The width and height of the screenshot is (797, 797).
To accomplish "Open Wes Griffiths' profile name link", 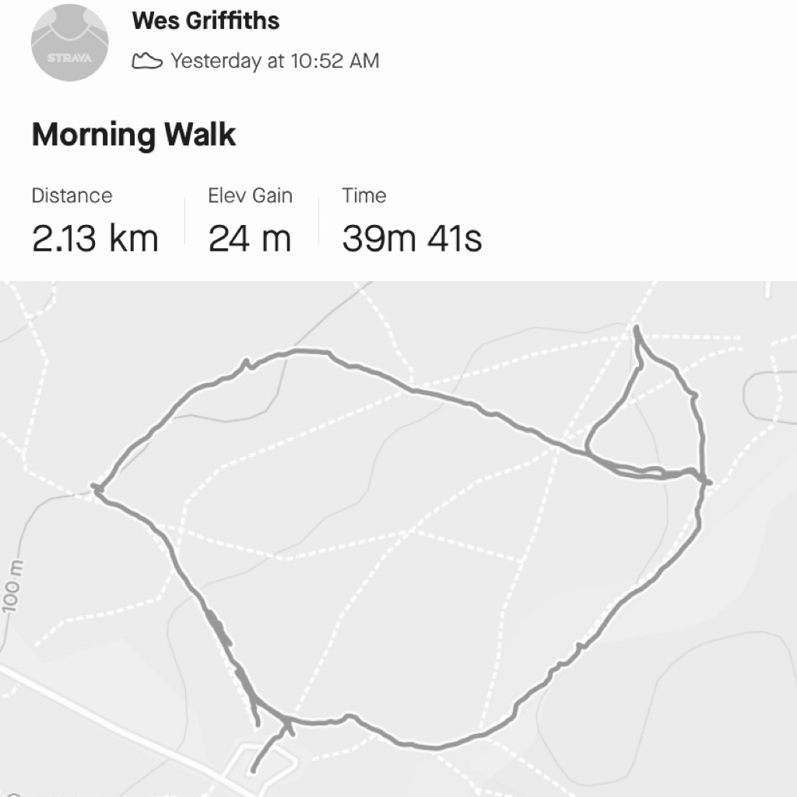I will [205, 21].
